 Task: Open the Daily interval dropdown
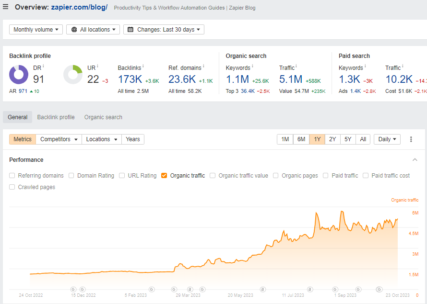click(x=387, y=139)
